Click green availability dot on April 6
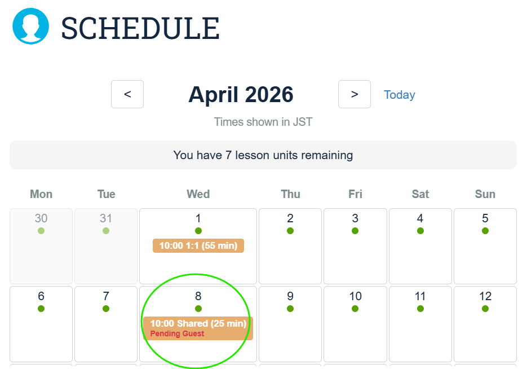 click(41, 309)
